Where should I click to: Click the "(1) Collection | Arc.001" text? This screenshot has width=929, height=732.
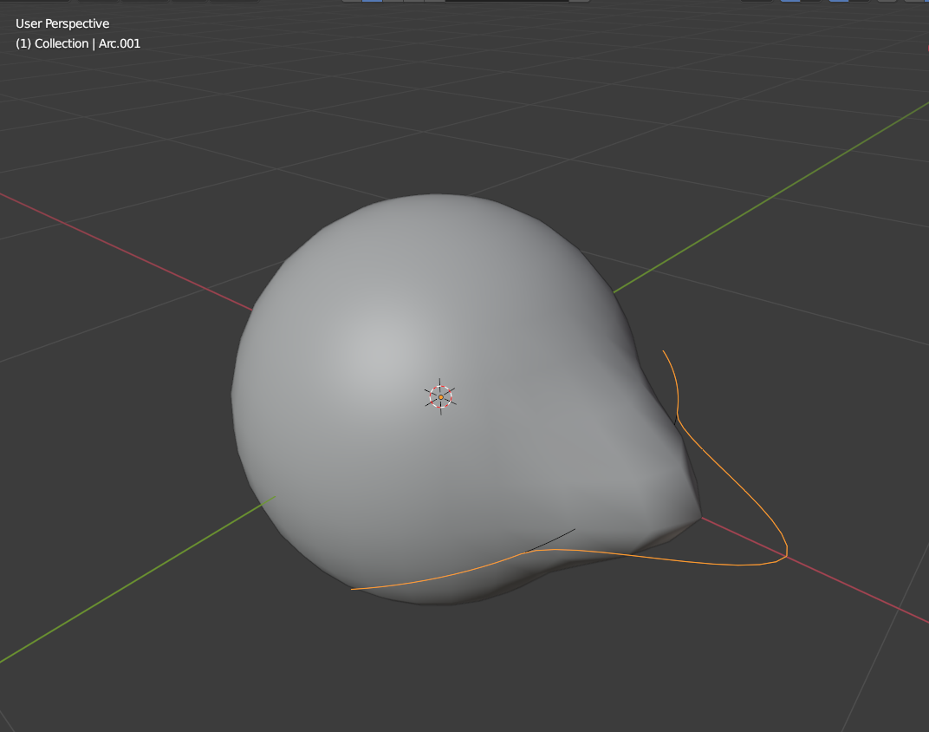(78, 43)
